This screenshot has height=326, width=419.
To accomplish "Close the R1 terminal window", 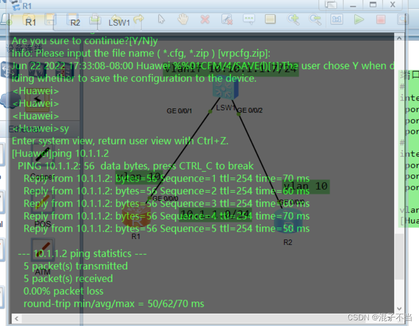I will click(393, 5).
